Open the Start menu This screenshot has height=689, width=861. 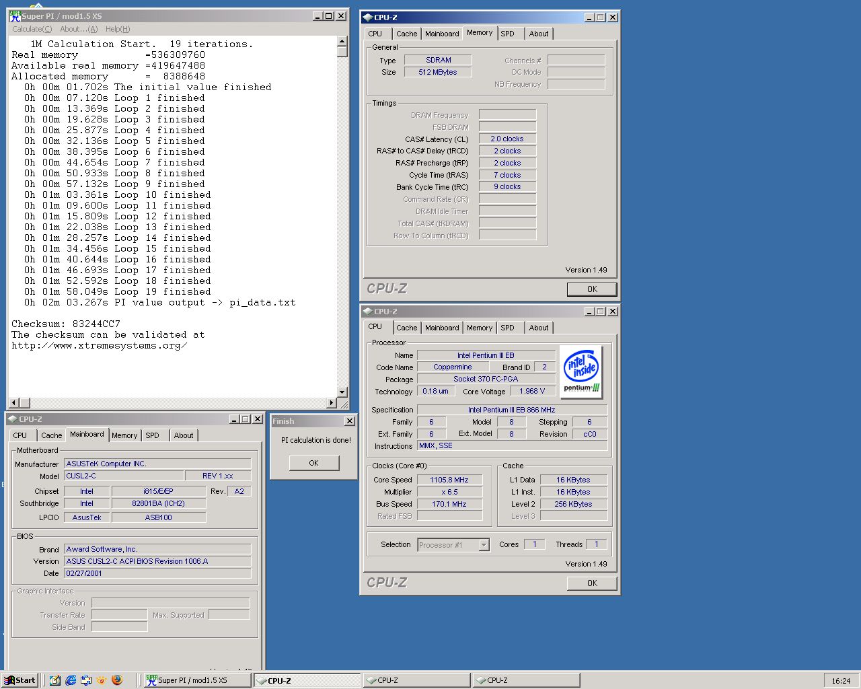pyautogui.click(x=20, y=680)
